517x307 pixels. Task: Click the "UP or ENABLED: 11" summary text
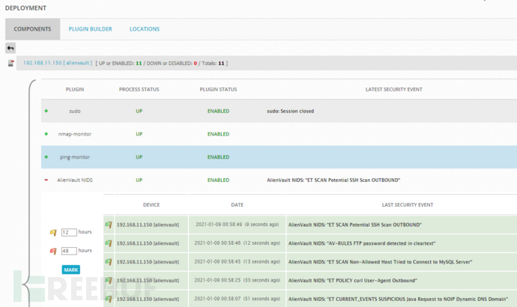tap(120, 63)
